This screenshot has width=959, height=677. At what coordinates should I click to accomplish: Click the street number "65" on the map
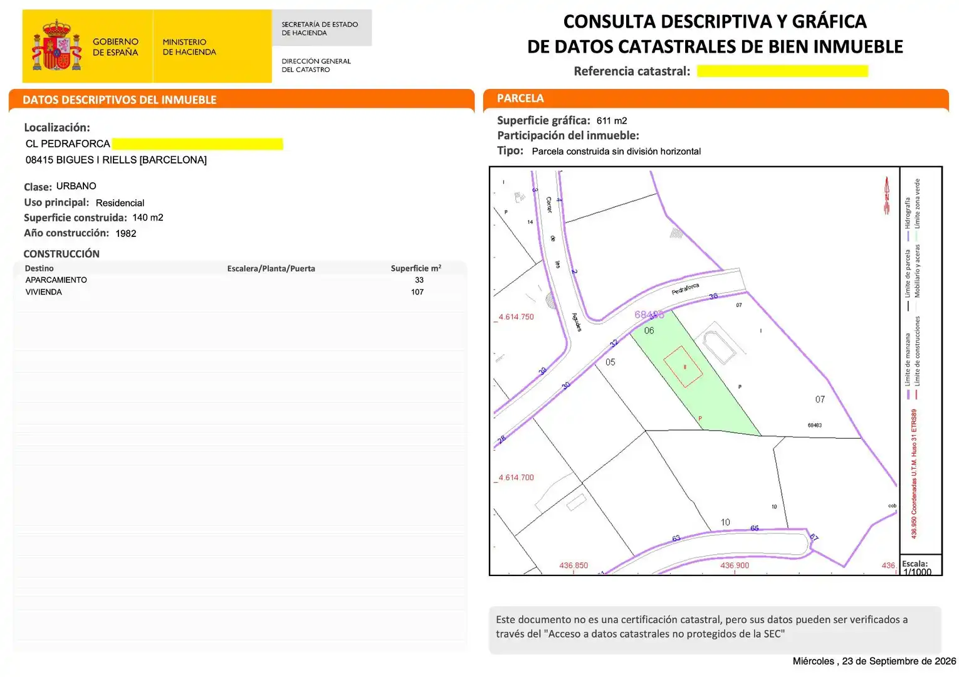755,528
